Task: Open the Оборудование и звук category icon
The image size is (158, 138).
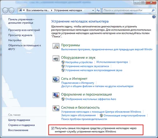Action: [x=56, y=58]
